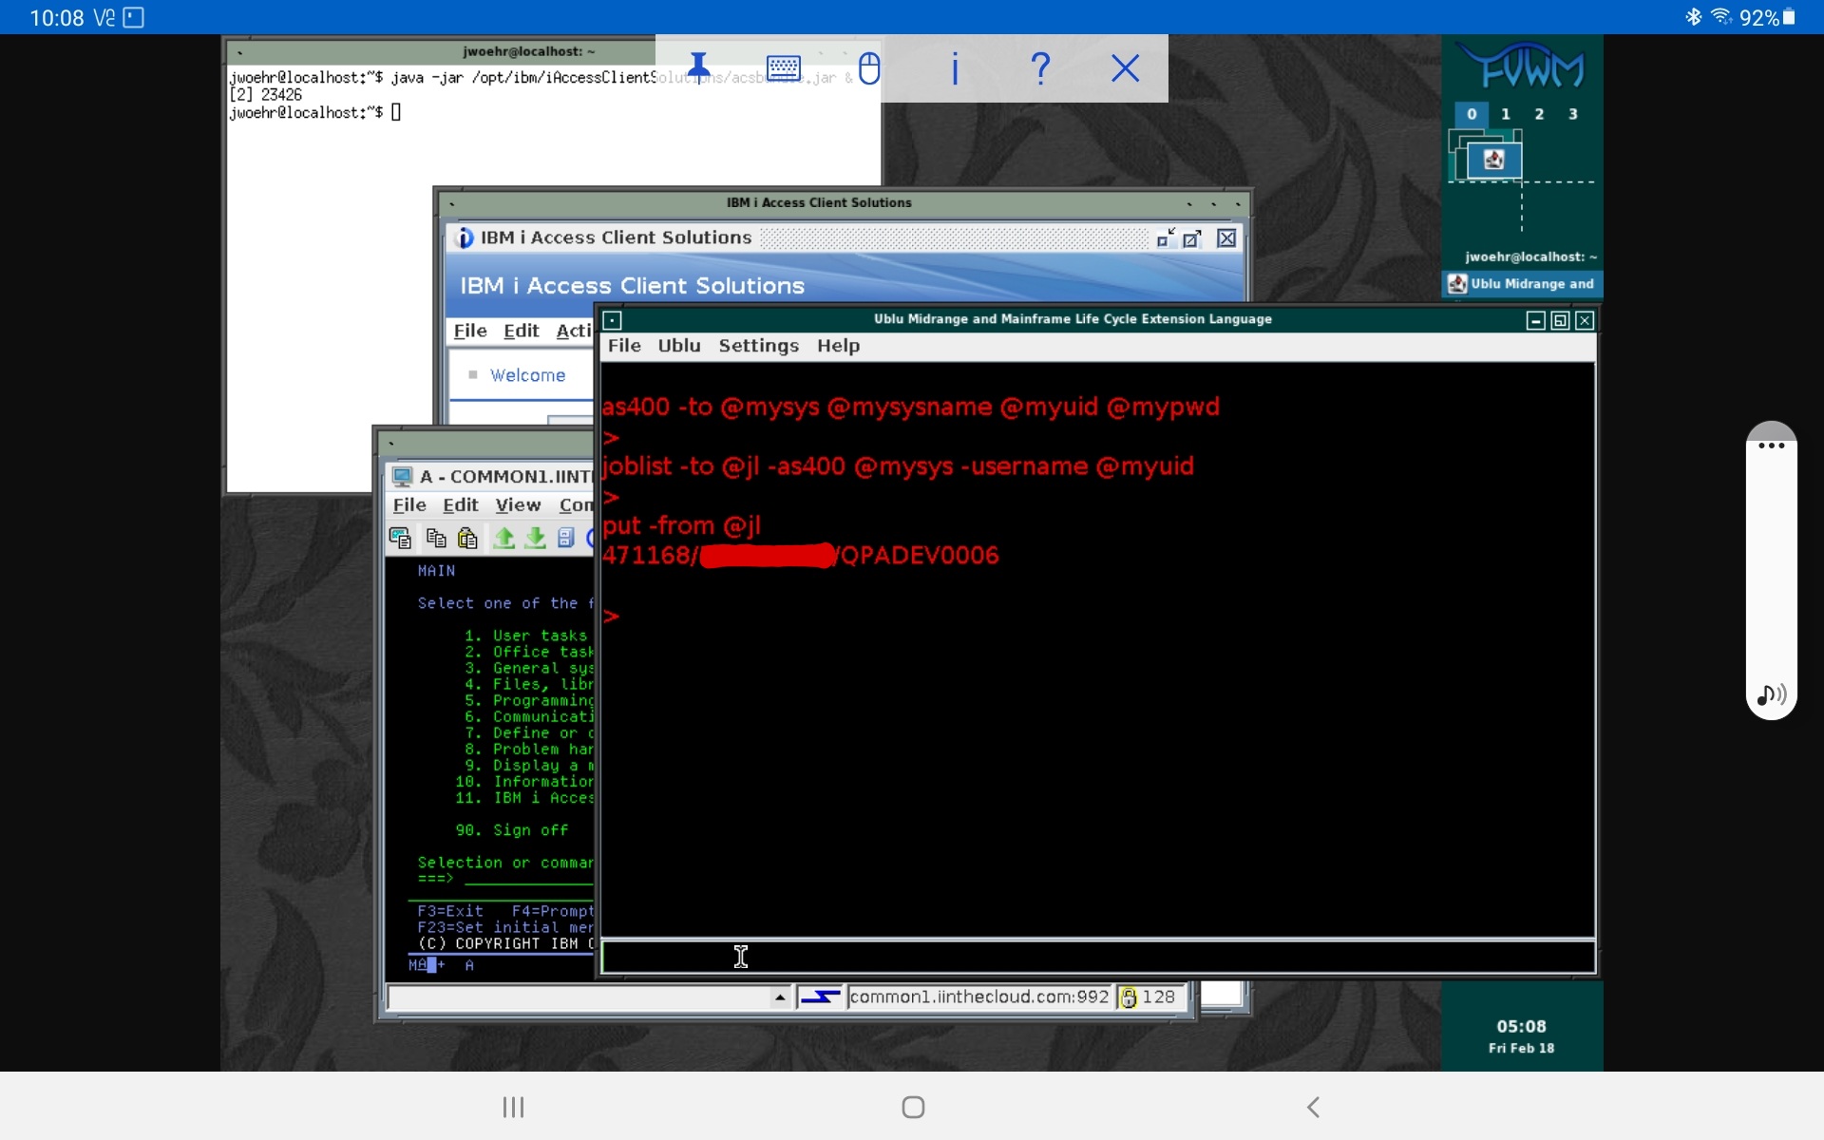Tap the media volume sound icon

pyautogui.click(x=1771, y=695)
